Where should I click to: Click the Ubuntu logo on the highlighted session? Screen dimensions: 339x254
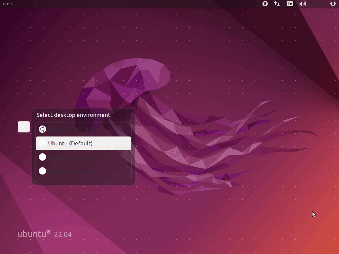[42, 143]
